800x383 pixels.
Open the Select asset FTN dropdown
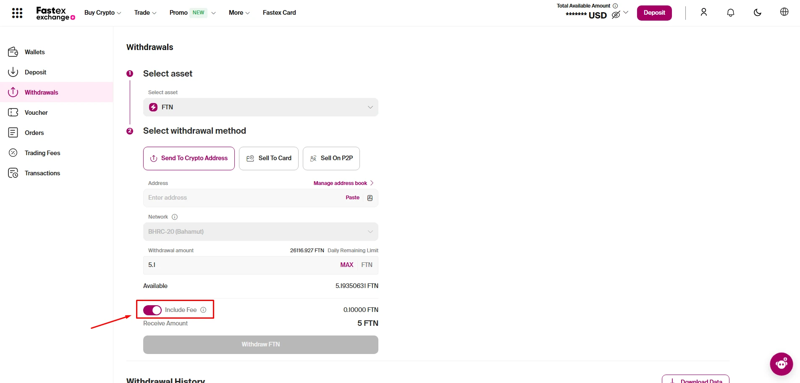(261, 107)
